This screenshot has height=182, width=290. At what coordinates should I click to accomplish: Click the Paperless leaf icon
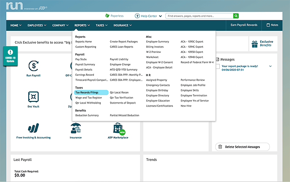point(107,16)
